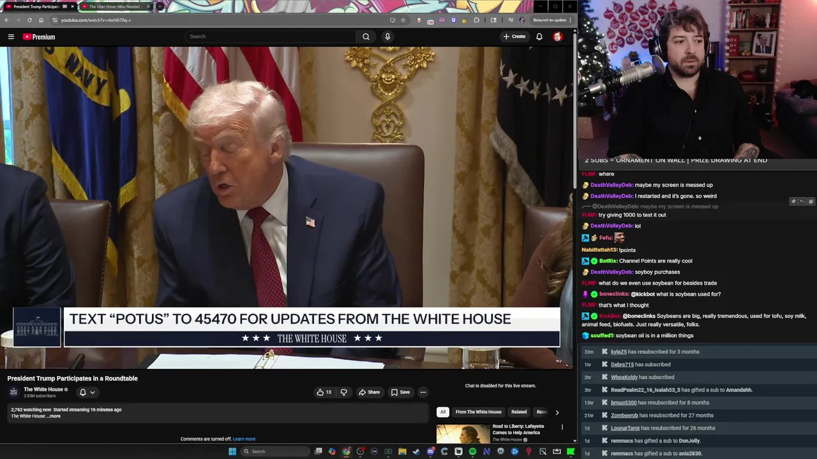Open The White House channel avatar
This screenshot has width=817, height=459.
pos(13,392)
